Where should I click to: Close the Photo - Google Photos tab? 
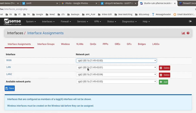click(96, 3)
